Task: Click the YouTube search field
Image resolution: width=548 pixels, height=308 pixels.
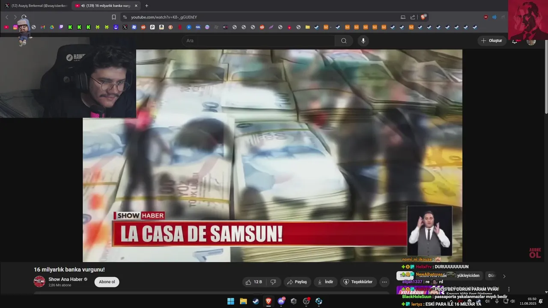Action: pyautogui.click(x=259, y=41)
